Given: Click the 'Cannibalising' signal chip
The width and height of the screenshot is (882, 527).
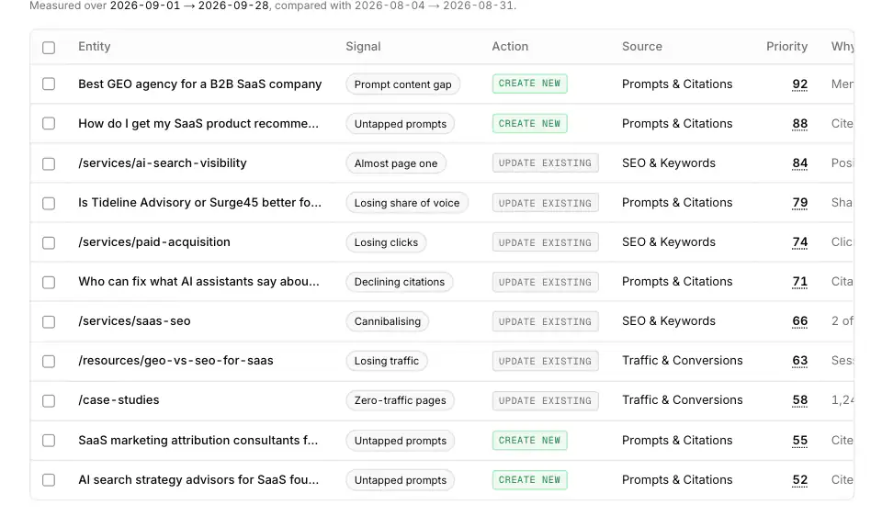Looking at the screenshot, I should pos(388,321).
